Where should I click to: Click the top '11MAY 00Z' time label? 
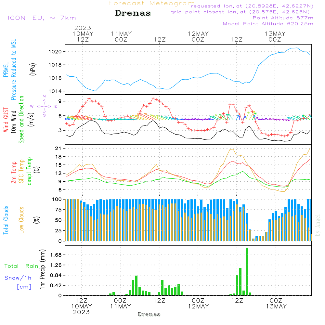click(x=121, y=36)
